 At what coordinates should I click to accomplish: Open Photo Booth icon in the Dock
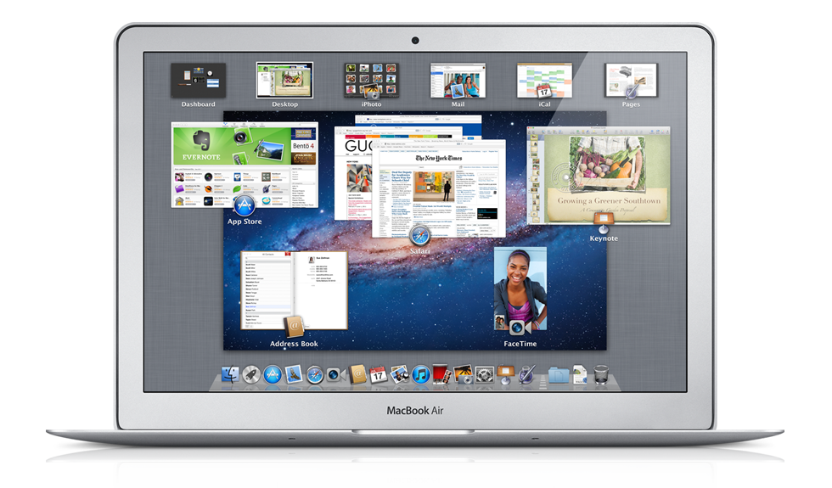click(x=441, y=374)
